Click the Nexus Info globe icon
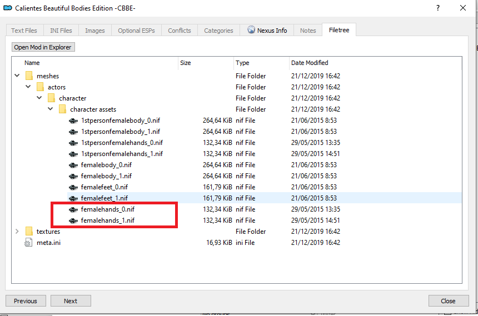This screenshot has width=478, height=316. pos(251,29)
